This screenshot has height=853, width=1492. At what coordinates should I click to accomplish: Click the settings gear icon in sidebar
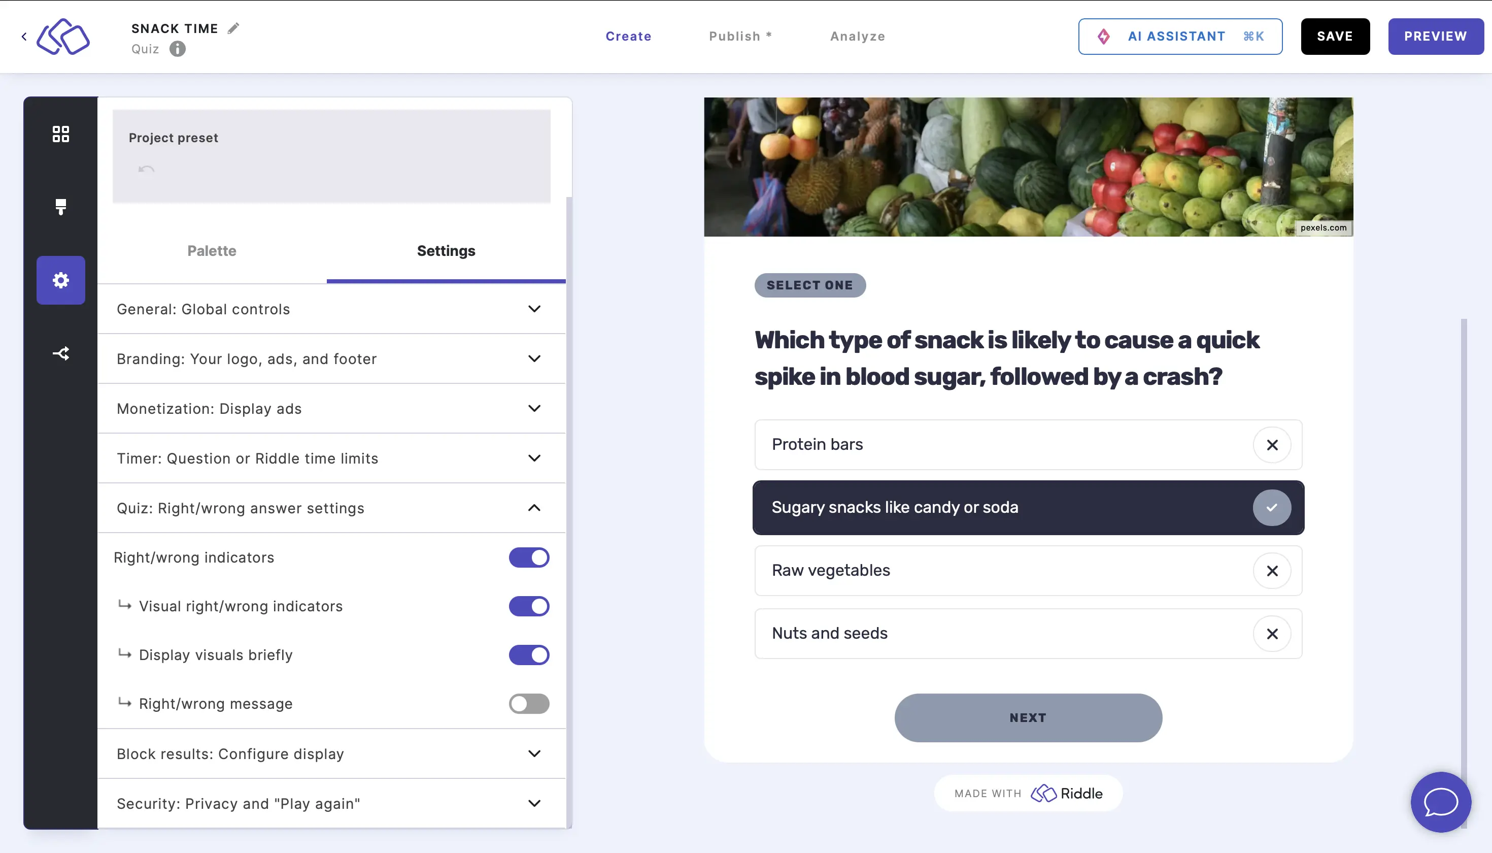click(60, 280)
